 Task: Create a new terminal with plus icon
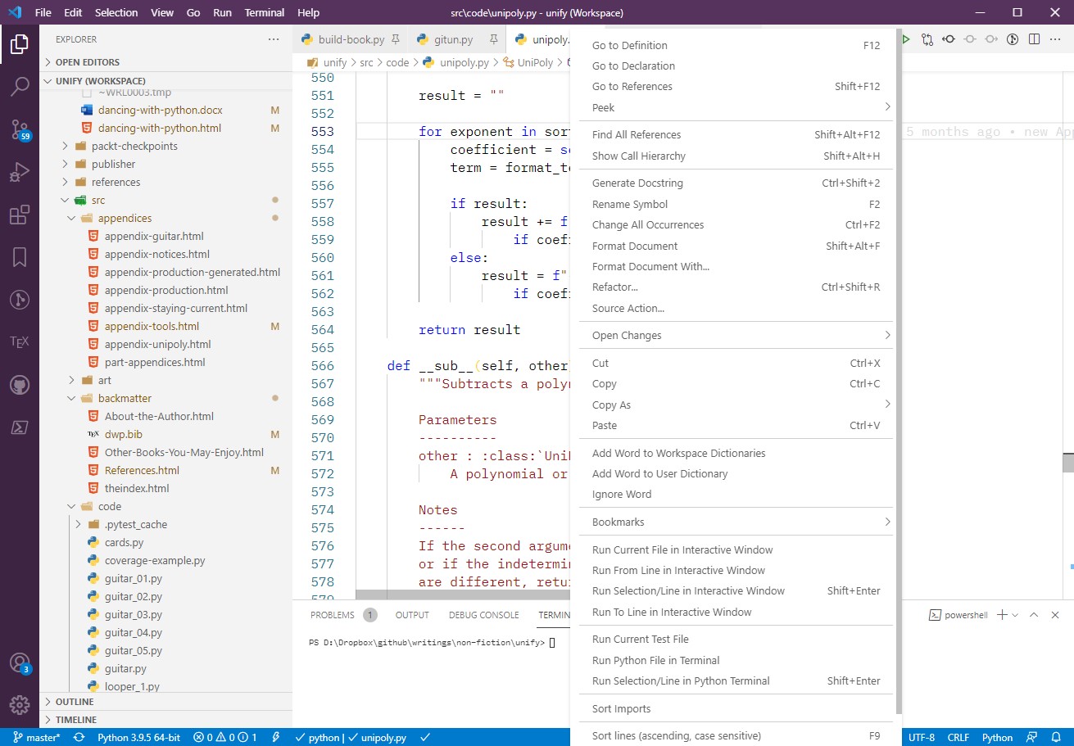[x=1002, y=615]
